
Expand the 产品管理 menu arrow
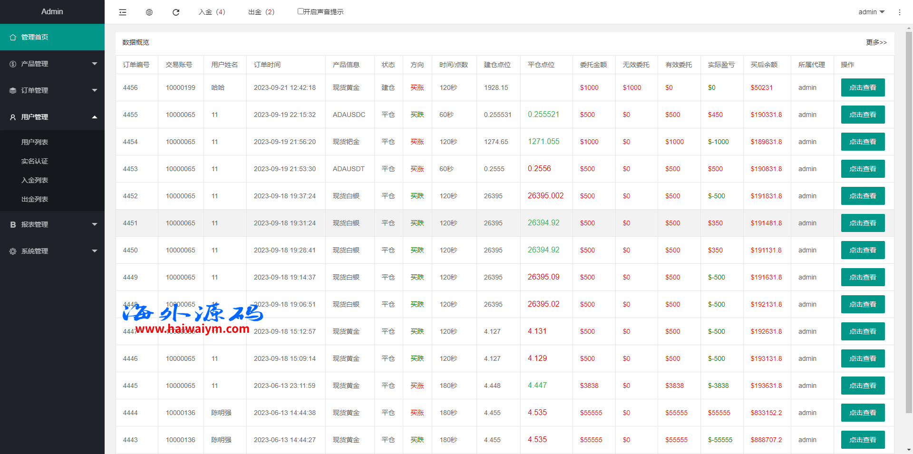point(95,64)
